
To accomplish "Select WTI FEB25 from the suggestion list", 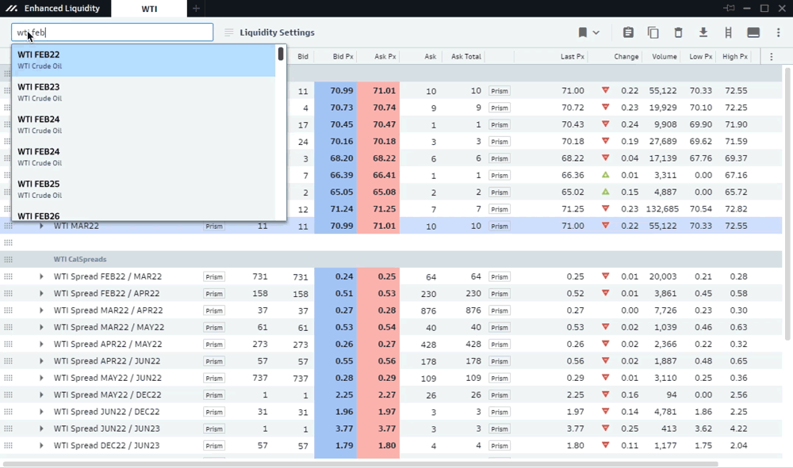I will click(144, 189).
